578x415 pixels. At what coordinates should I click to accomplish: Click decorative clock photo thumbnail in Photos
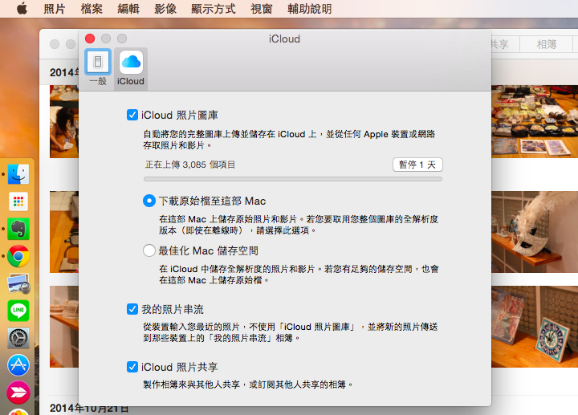535,327
